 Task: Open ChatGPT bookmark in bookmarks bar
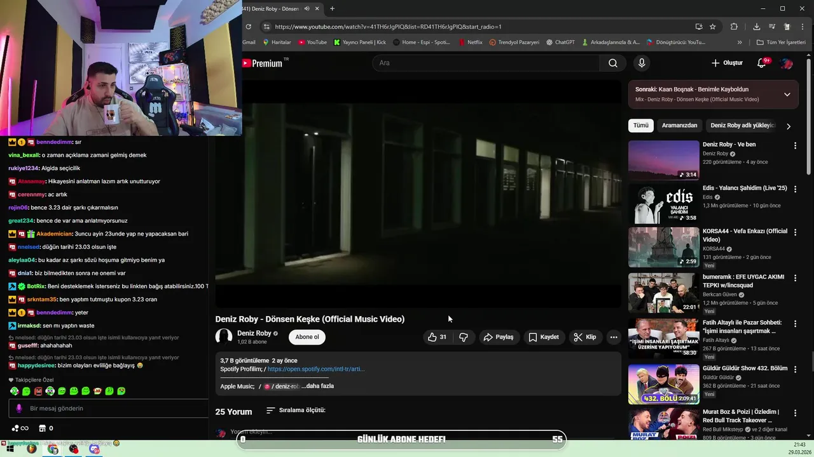tap(560, 43)
